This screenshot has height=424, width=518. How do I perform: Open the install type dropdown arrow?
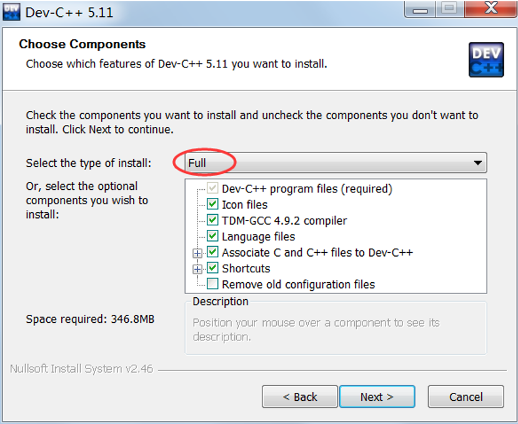pos(477,163)
